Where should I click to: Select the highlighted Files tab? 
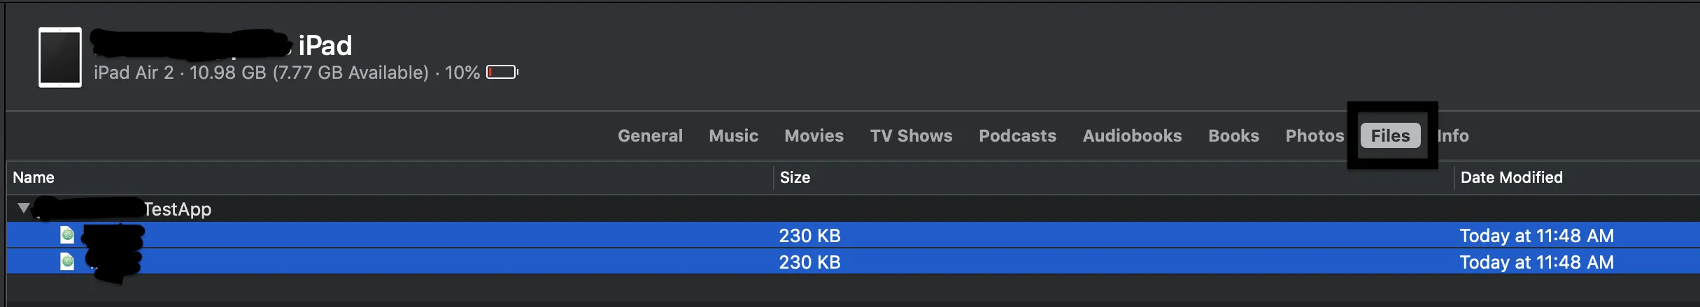pos(1390,135)
